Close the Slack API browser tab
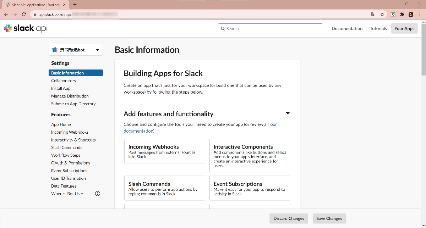 [65, 5]
